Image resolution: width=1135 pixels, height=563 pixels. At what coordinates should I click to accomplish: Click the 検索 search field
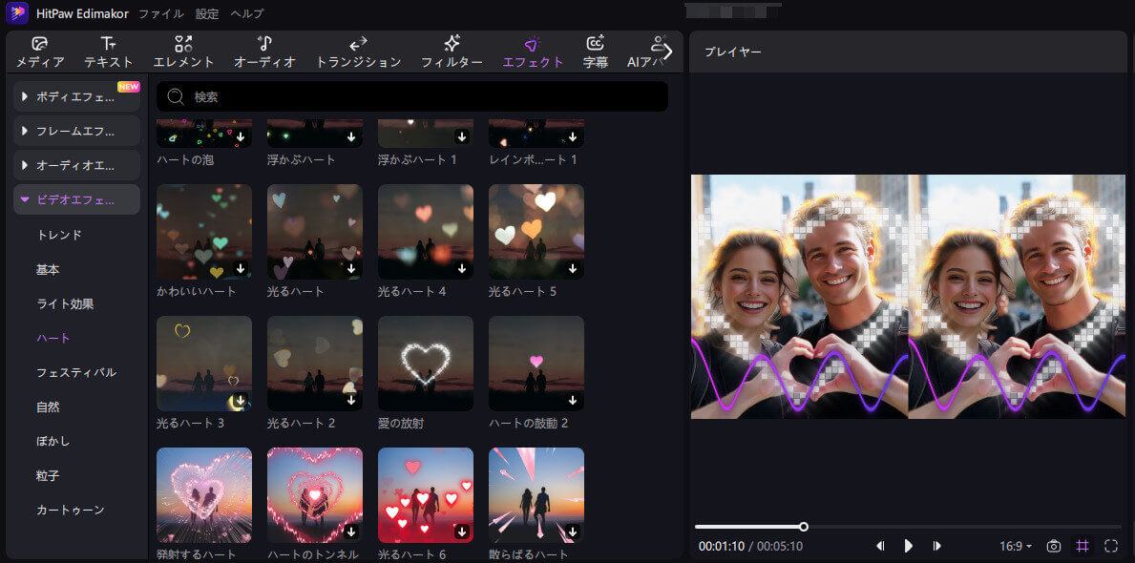[x=411, y=96]
